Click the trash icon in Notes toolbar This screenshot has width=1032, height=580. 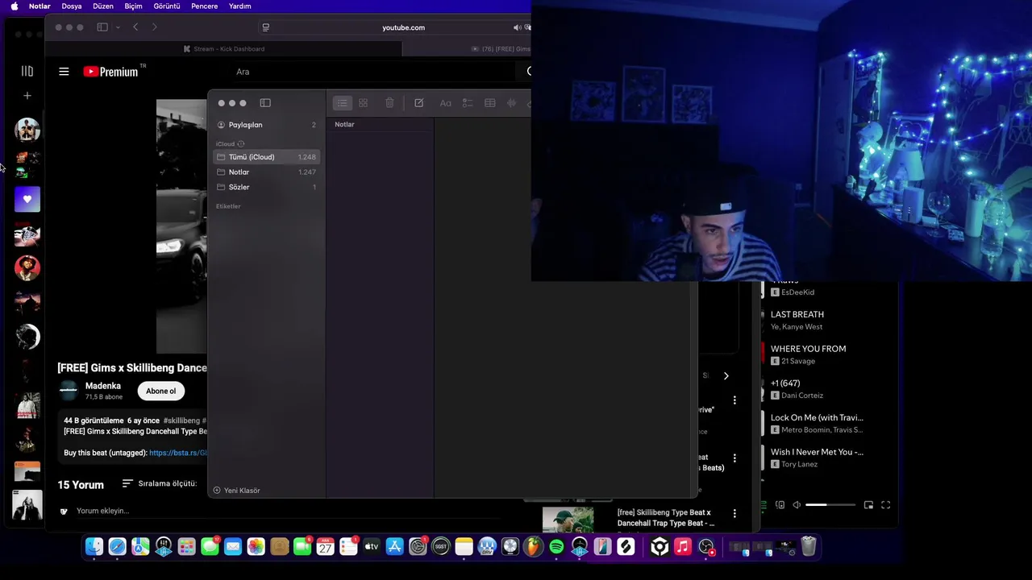pos(389,103)
